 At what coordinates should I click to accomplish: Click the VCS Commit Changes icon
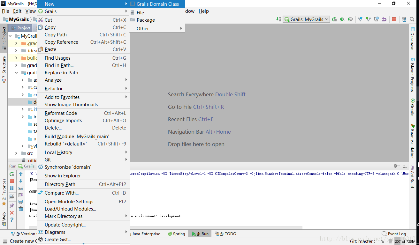[368, 19]
